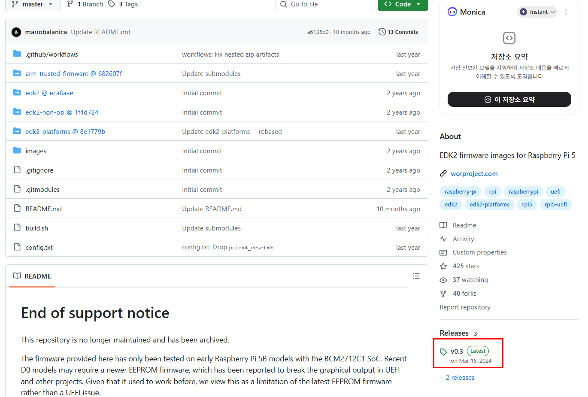Select the edk2 topic tag
Image resolution: width=588 pixels, height=397 pixels.
(x=451, y=205)
